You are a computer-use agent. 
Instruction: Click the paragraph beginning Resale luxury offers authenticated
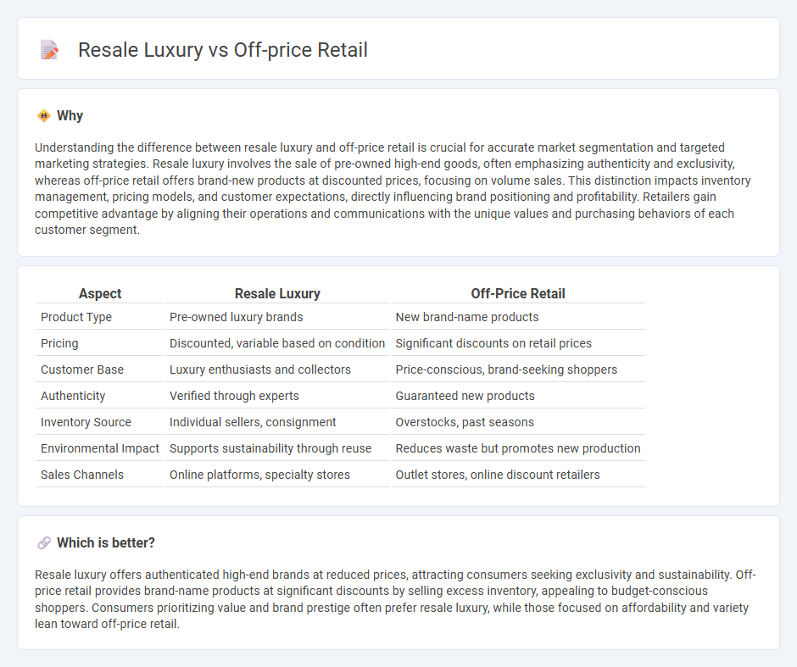pyautogui.click(x=395, y=599)
